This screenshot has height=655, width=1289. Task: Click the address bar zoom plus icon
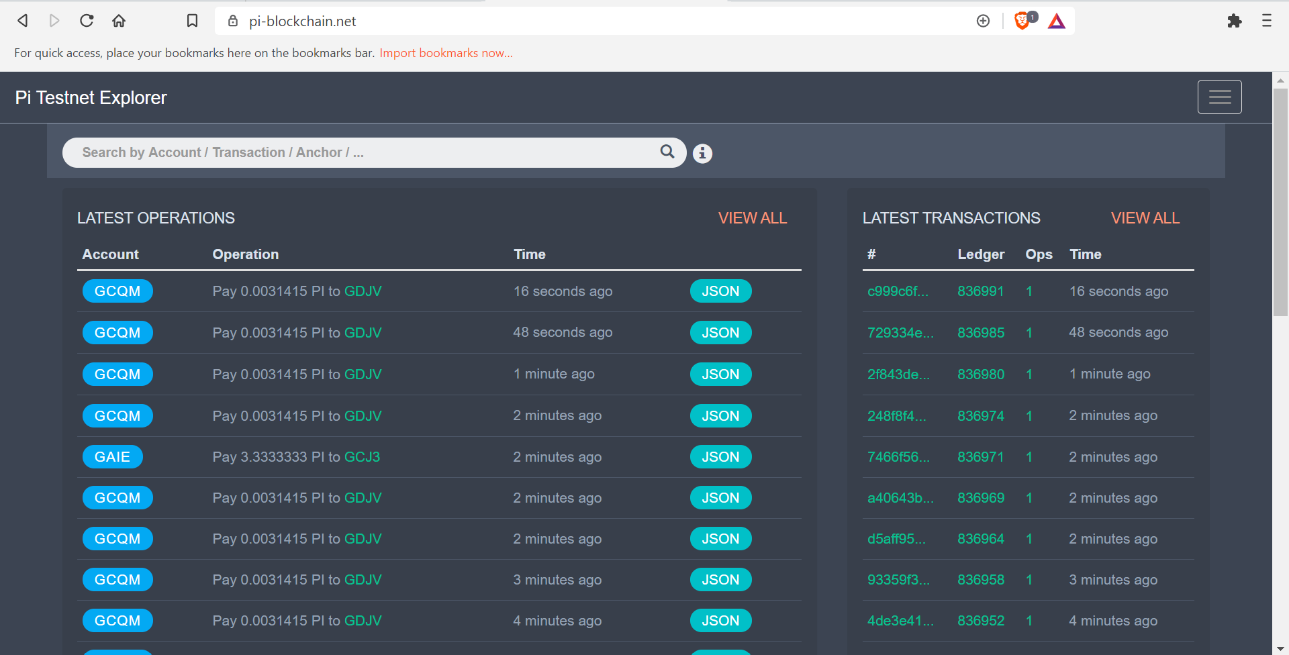tap(983, 21)
